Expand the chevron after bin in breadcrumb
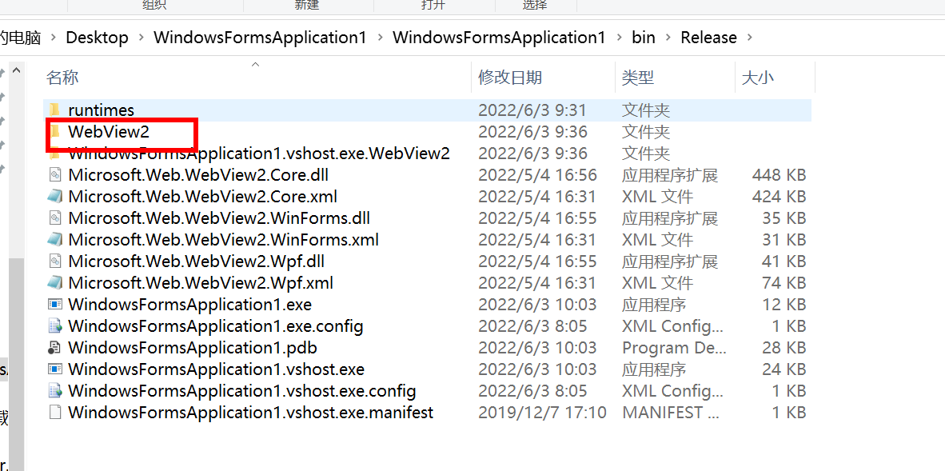Screen dimensions: 945x471 tap(668, 38)
